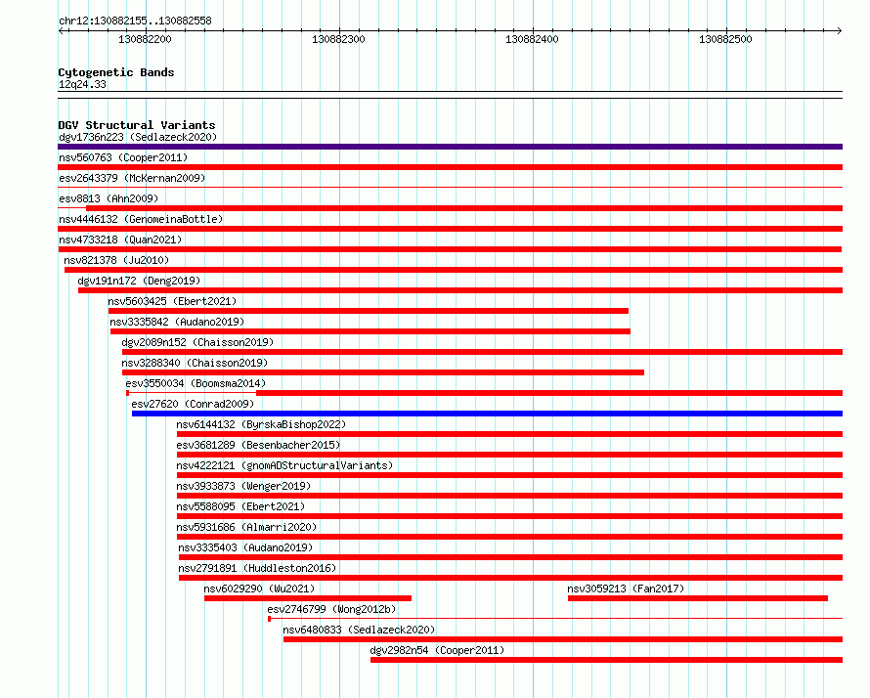Open nsv3059213 (Fan2017) variant
This screenshot has height=698, width=870.
[626, 589]
